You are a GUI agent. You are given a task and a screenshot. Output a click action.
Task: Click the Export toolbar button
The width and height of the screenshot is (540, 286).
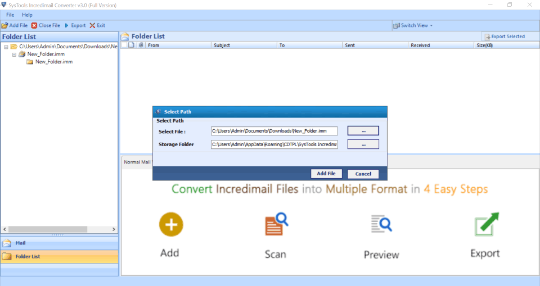(75, 25)
